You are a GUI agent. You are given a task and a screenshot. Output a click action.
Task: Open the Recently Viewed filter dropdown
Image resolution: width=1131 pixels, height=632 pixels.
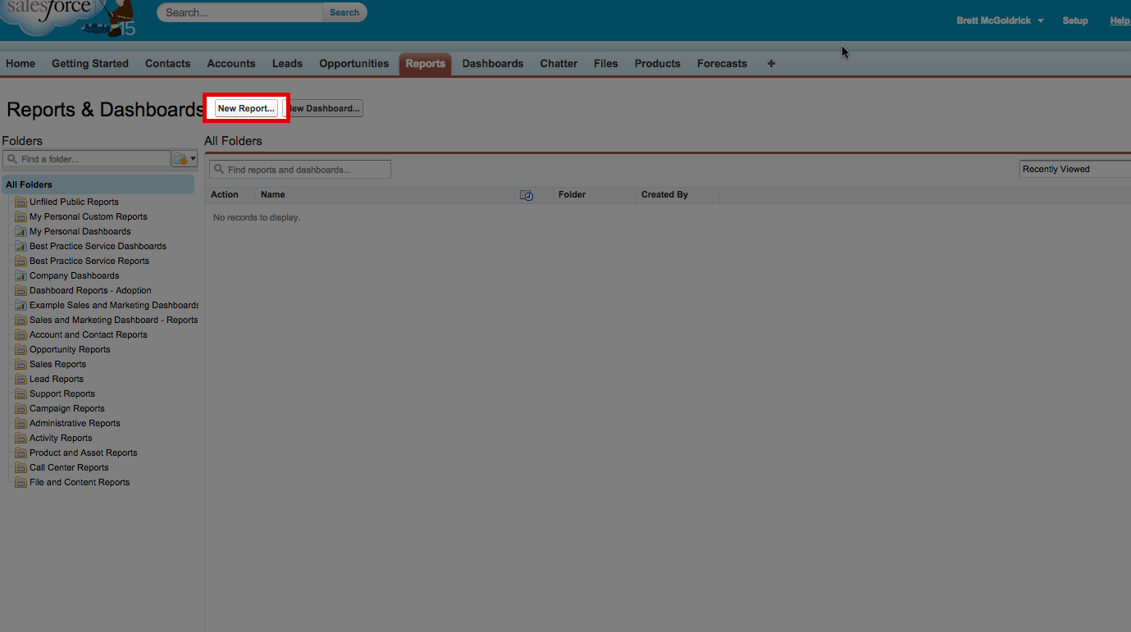click(1075, 169)
